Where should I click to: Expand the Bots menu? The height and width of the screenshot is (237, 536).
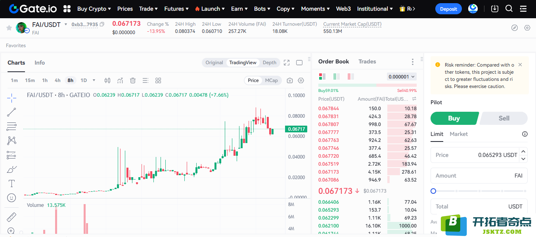(x=262, y=9)
